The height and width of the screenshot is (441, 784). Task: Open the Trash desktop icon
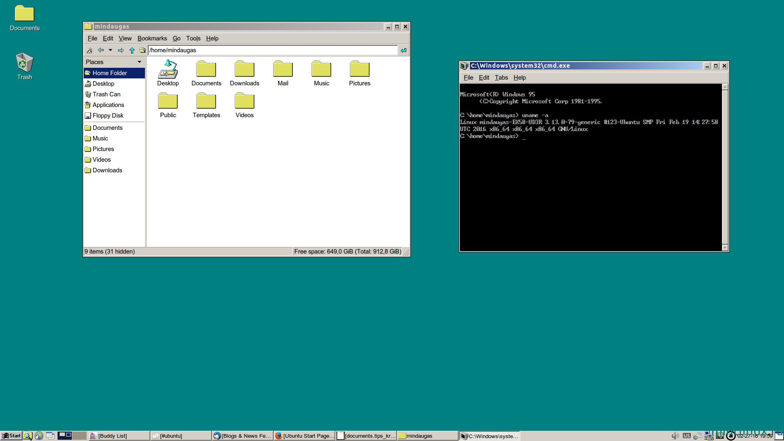click(24, 67)
